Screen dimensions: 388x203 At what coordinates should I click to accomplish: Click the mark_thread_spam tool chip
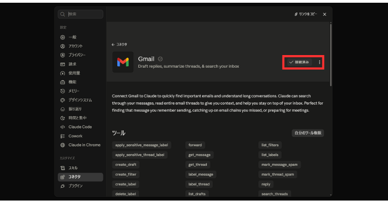coord(278,175)
